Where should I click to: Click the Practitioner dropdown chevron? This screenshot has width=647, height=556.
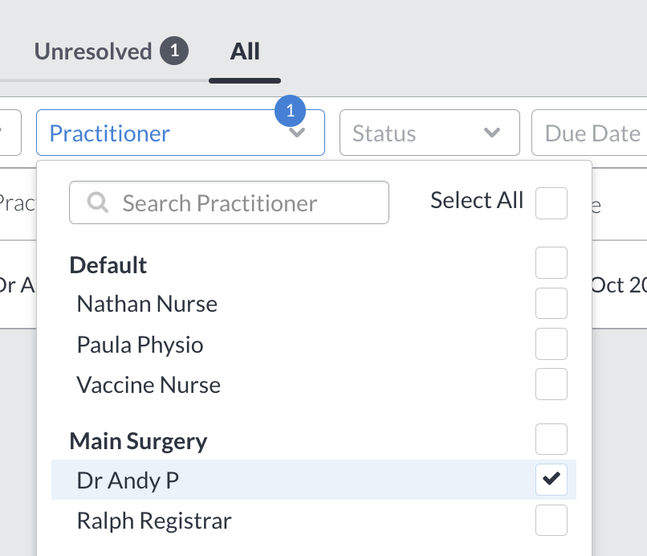(297, 133)
